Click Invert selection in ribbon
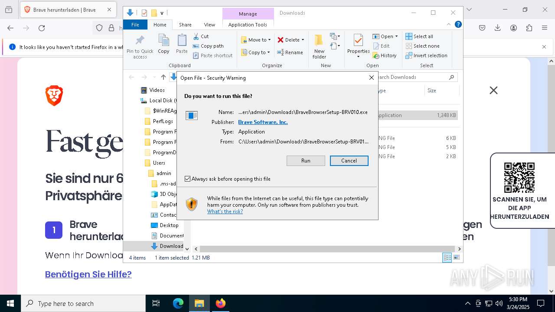The image size is (555, 312). pyautogui.click(x=426, y=55)
